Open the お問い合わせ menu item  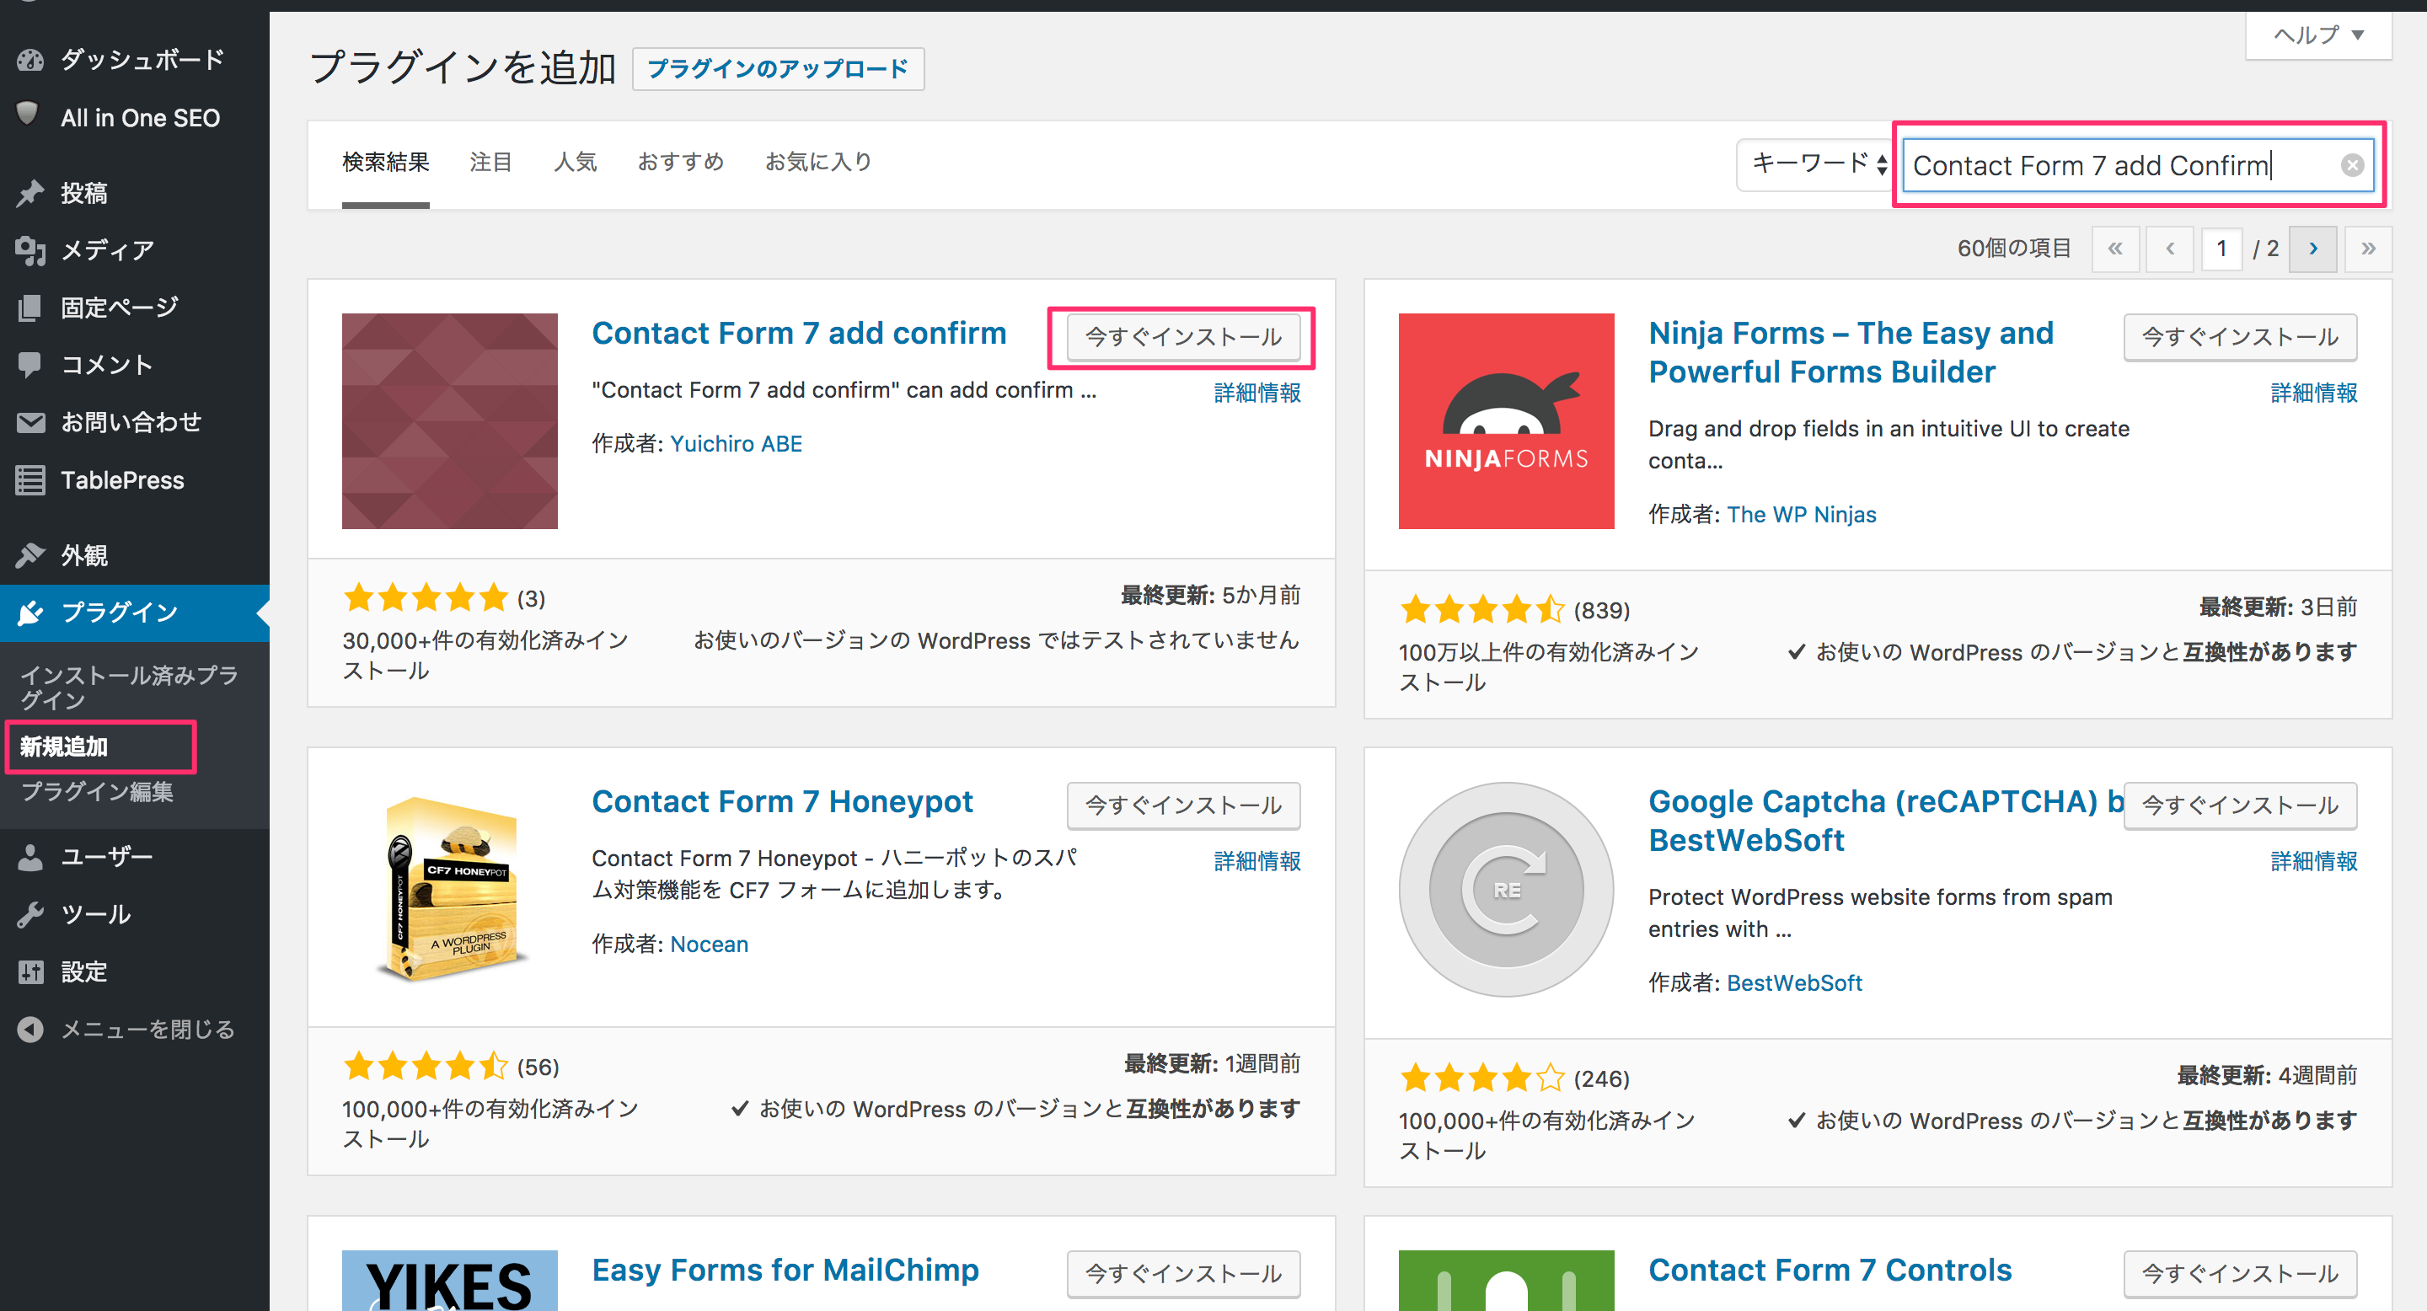(134, 423)
